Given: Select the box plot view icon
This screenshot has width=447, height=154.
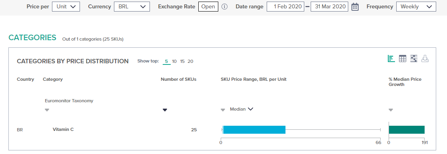Looking at the screenshot, I should tap(414, 59).
